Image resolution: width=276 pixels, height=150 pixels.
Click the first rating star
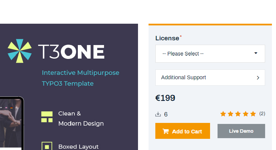223,114
